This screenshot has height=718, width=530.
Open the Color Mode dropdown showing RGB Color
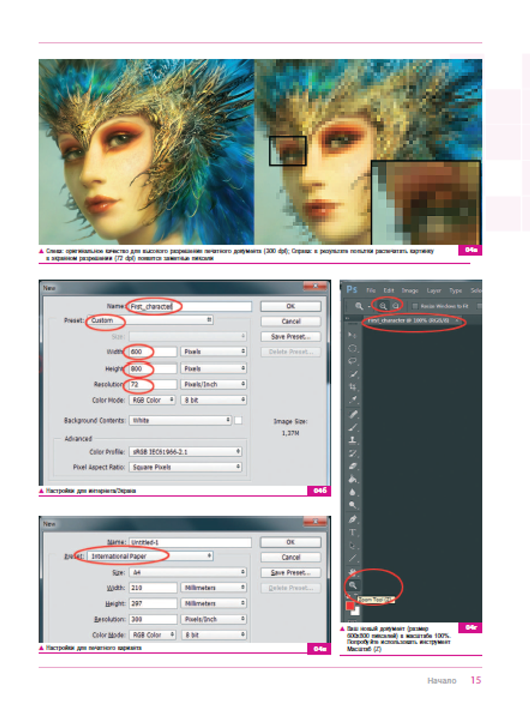click(x=152, y=400)
